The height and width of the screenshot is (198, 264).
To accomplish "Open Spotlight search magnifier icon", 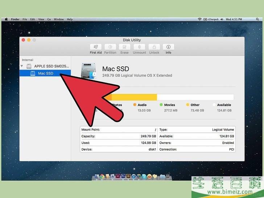I will (x=257, y=19).
